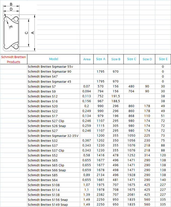The width and height of the screenshot is (171, 207).
Task: Click the 'Schmidt Bretten S149 Snap' cell
Action: (x=54, y=204)
